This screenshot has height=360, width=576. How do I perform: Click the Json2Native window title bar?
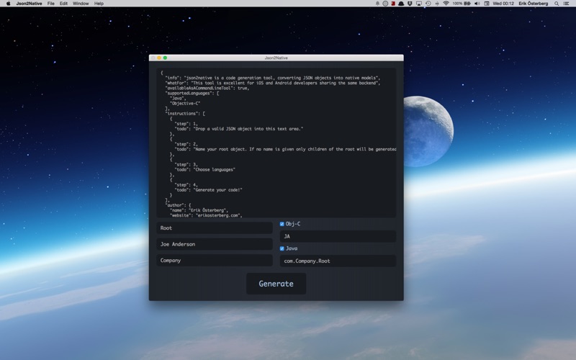pyautogui.click(x=276, y=58)
